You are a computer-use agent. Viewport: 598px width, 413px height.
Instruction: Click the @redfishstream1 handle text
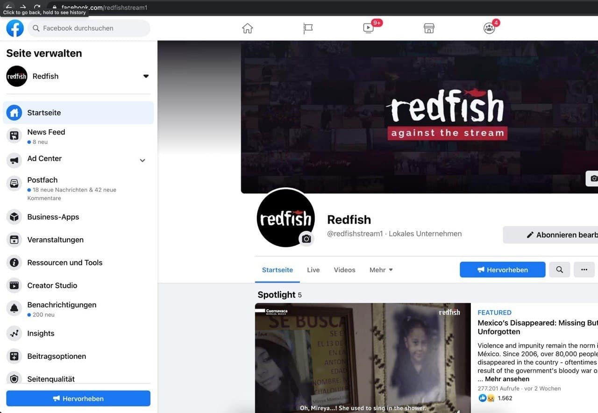pos(355,234)
